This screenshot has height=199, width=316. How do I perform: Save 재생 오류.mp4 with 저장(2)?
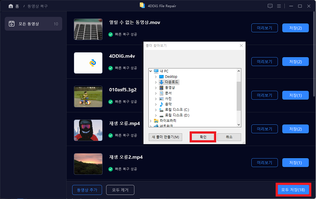[296, 129]
